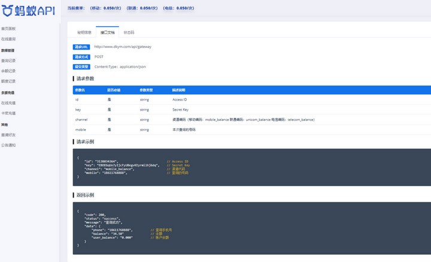Click the "status": "success" line in response
The height and width of the screenshot is (262, 431).
click(x=102, y=218)
